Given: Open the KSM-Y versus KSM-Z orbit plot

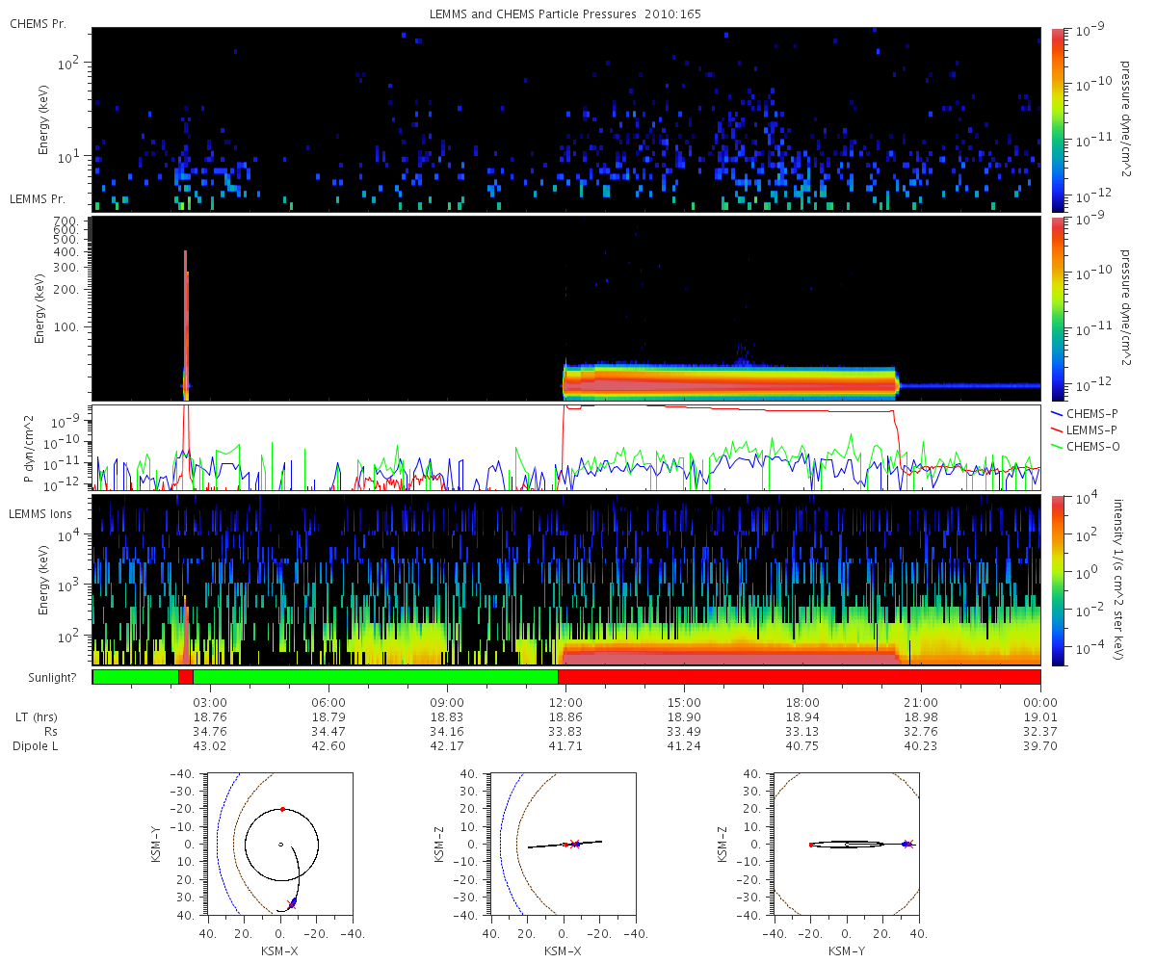Looking at the screenshot, I should [847, 843].
